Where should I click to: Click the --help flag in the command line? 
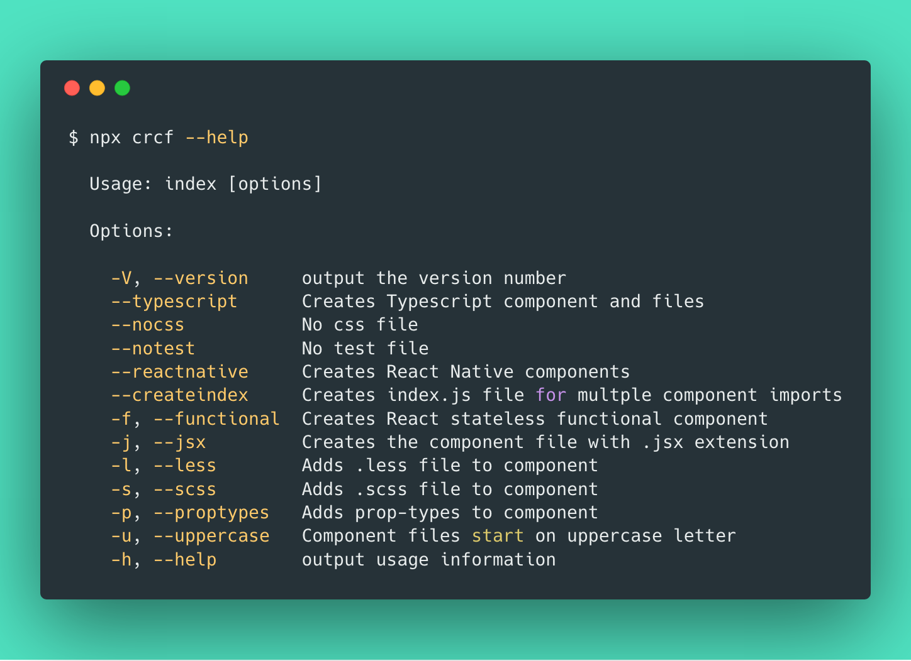click(216, 138)
